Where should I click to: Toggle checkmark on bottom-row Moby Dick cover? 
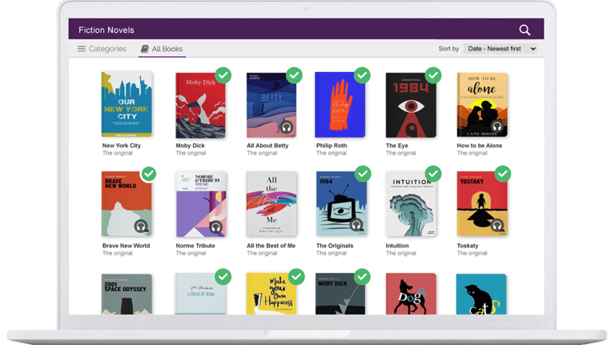coord(362,277)
